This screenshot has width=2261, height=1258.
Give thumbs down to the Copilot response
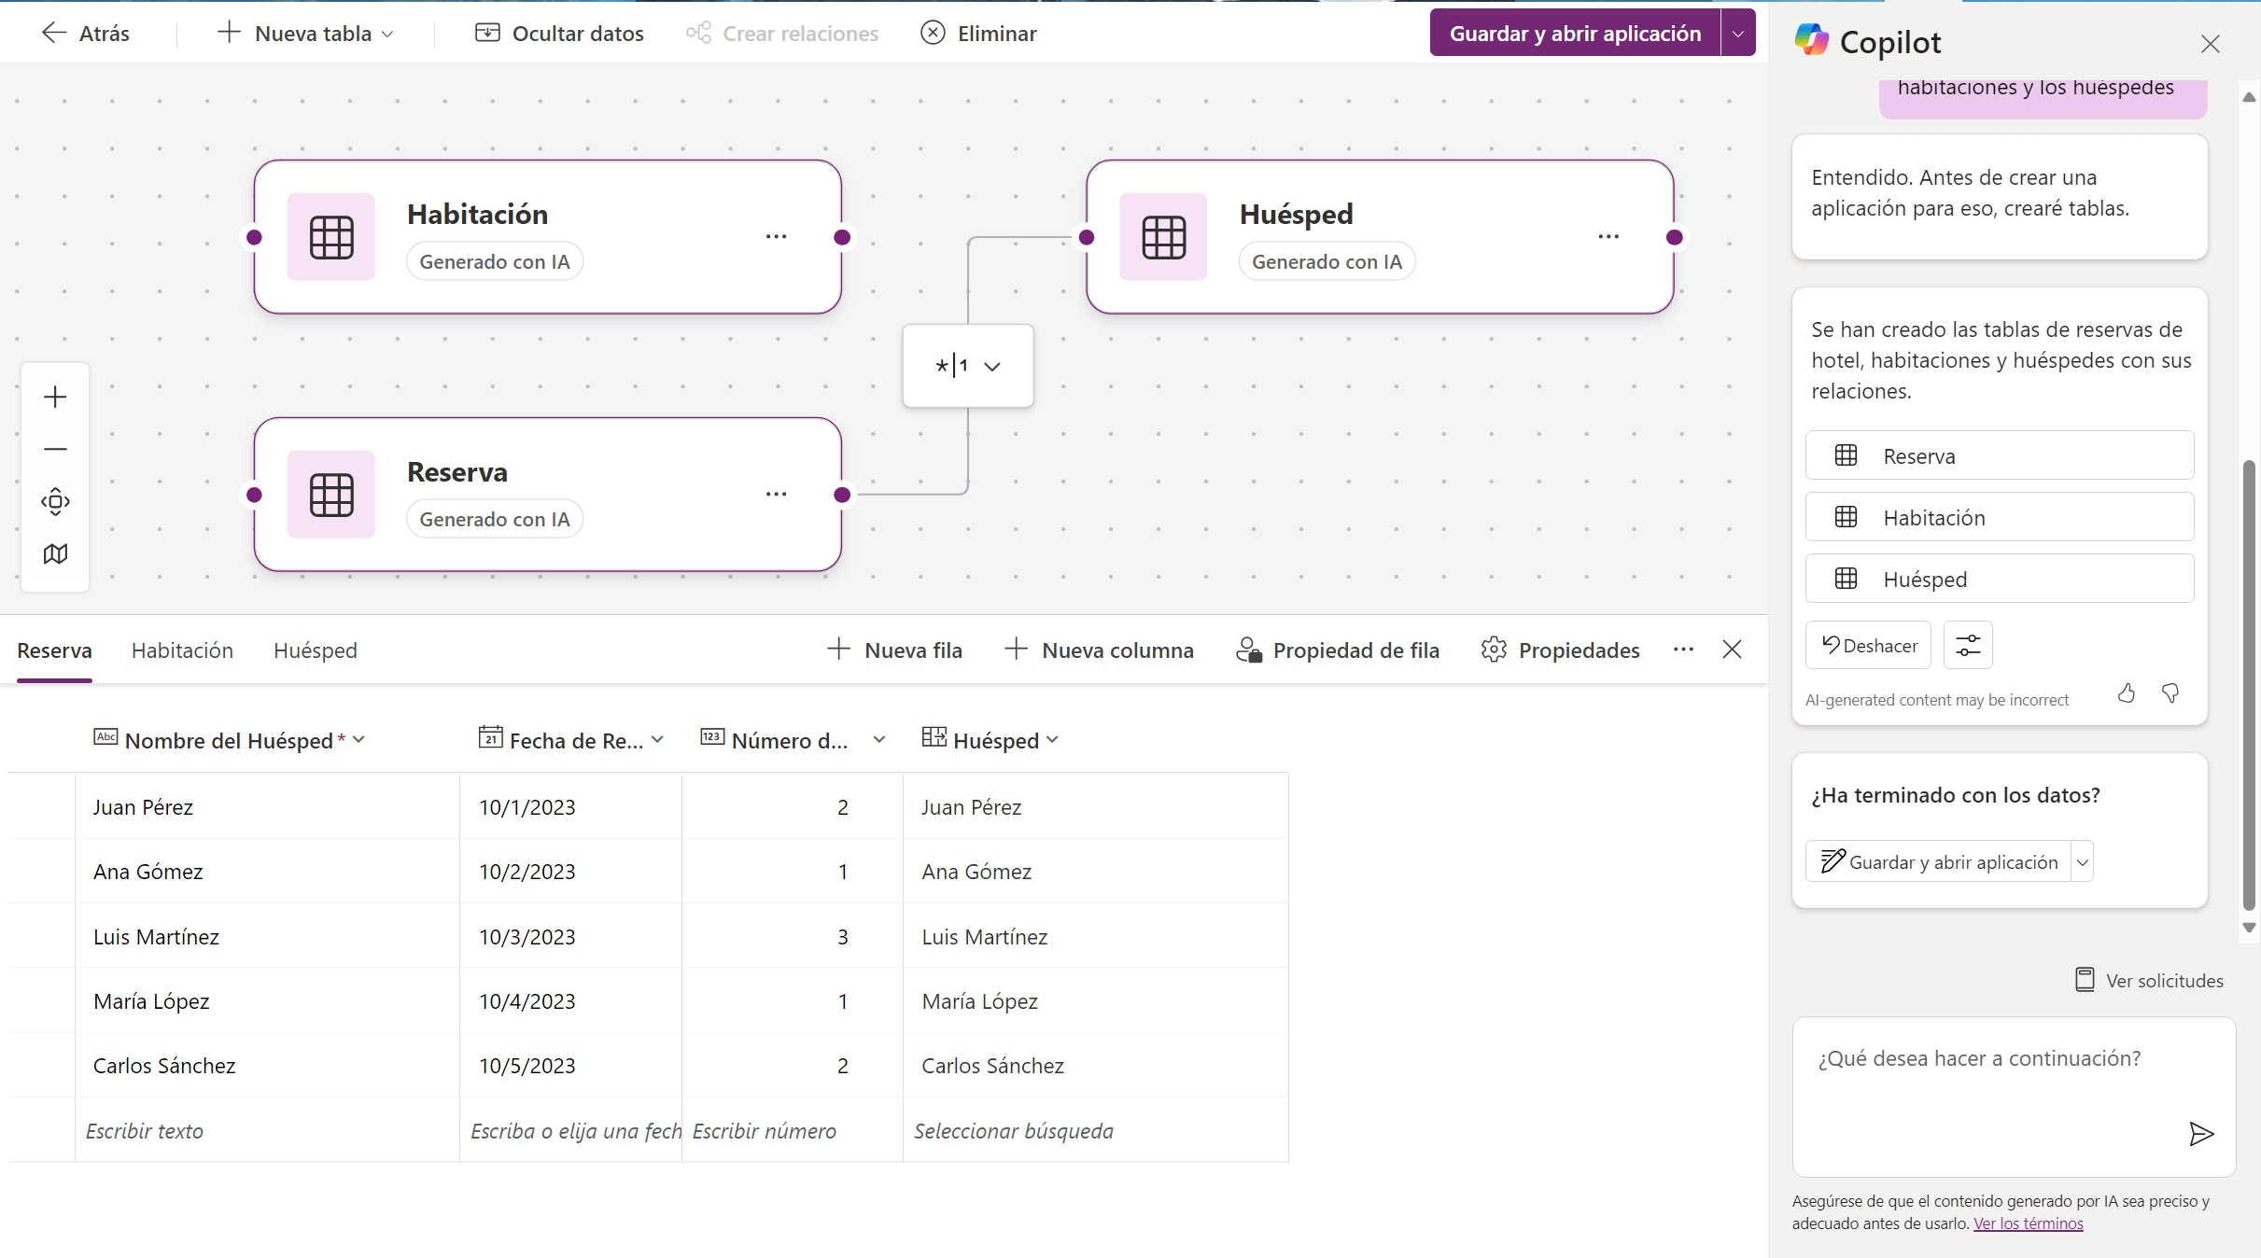[2170, 693]
